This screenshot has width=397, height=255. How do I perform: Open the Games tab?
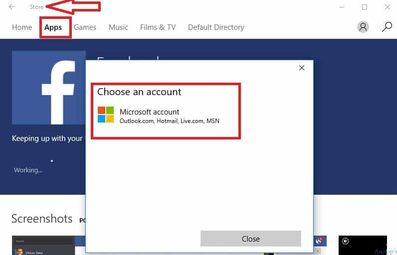tap(85, 27)
